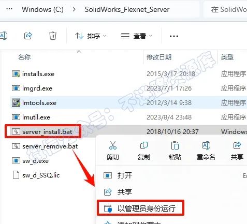Click the Share icon in context menu top row

[237, 145]
